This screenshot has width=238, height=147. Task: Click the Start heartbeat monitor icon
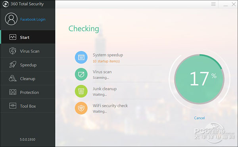(x=13, y=37)
